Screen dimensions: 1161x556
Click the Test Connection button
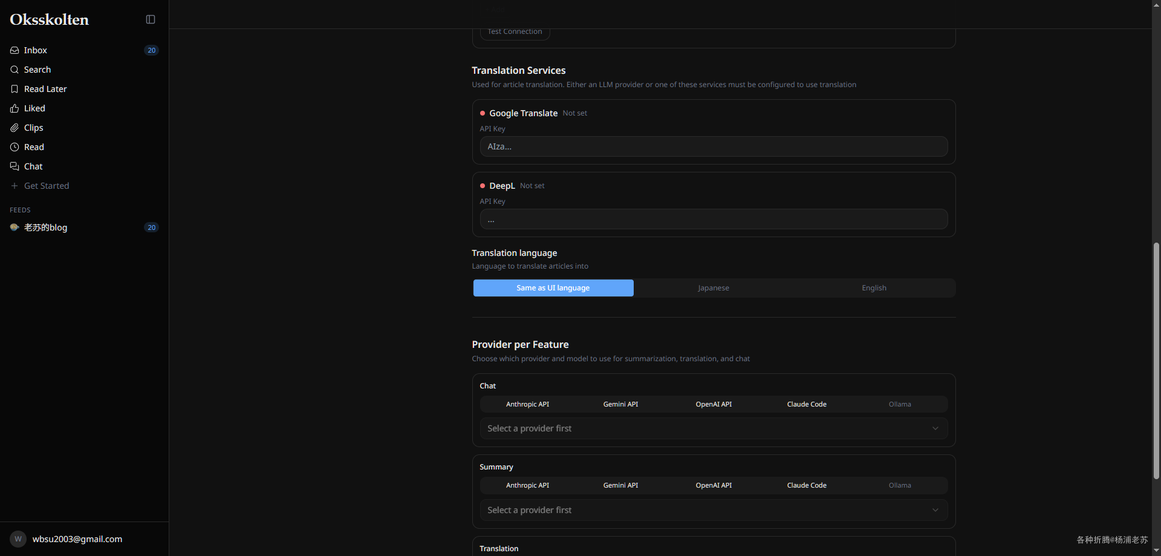[x=515, y=33]
